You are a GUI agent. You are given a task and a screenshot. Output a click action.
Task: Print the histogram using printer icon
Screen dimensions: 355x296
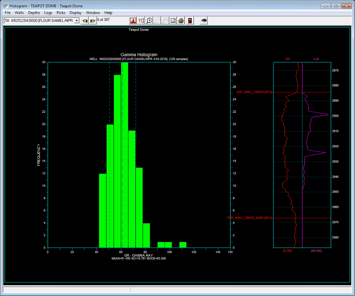pyautogui.click(x=181, y=21)
